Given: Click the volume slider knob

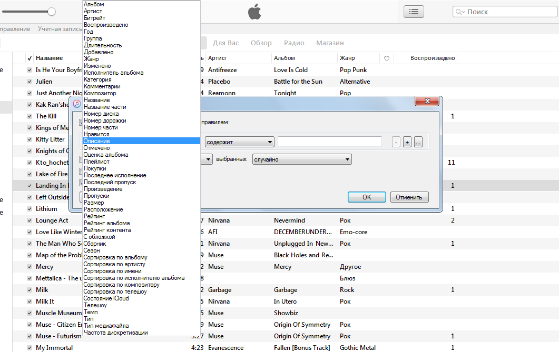Looking at the screenshot, I should (x=52, y=12).
